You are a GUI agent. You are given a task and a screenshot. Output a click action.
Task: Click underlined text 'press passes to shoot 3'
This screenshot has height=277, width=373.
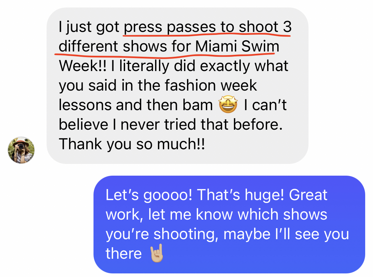(x=208, y=27)
